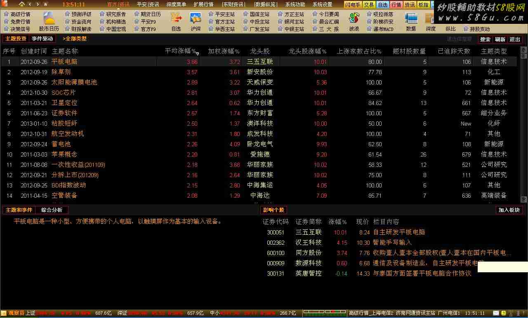Open 银河主站 server entry
528x318 pixels.
pos(291,21)
